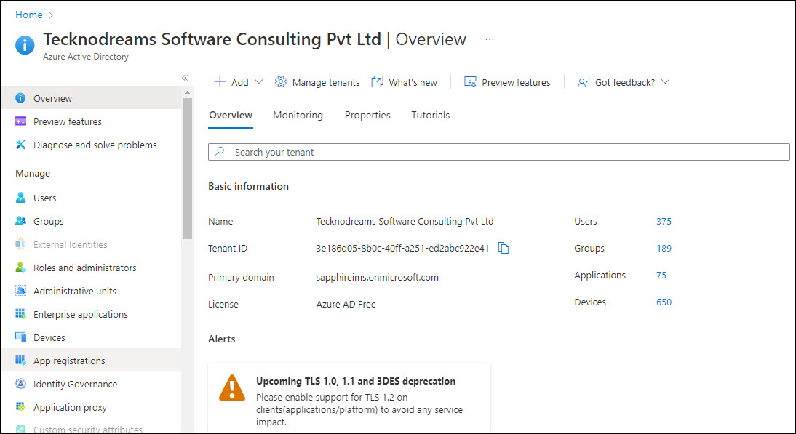Select Diagnose and solve problems
Viewport: 796px width, 434px height.
(x=95, y=145)
